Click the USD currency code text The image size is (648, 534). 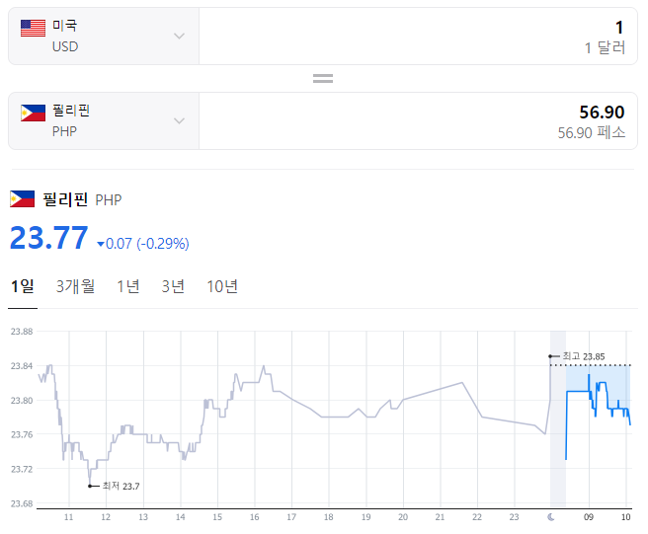tap(65, 46)
